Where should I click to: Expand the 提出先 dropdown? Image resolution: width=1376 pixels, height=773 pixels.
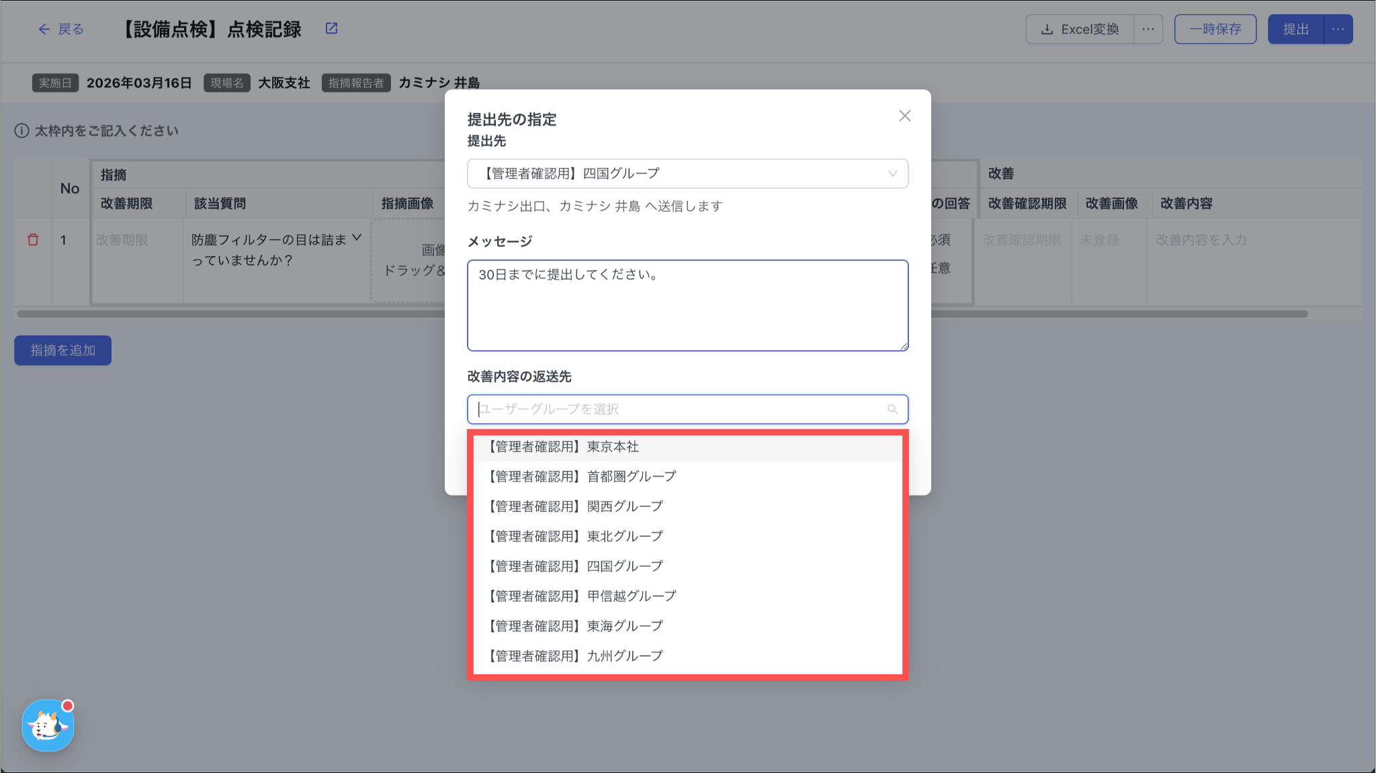pos(687,174)
